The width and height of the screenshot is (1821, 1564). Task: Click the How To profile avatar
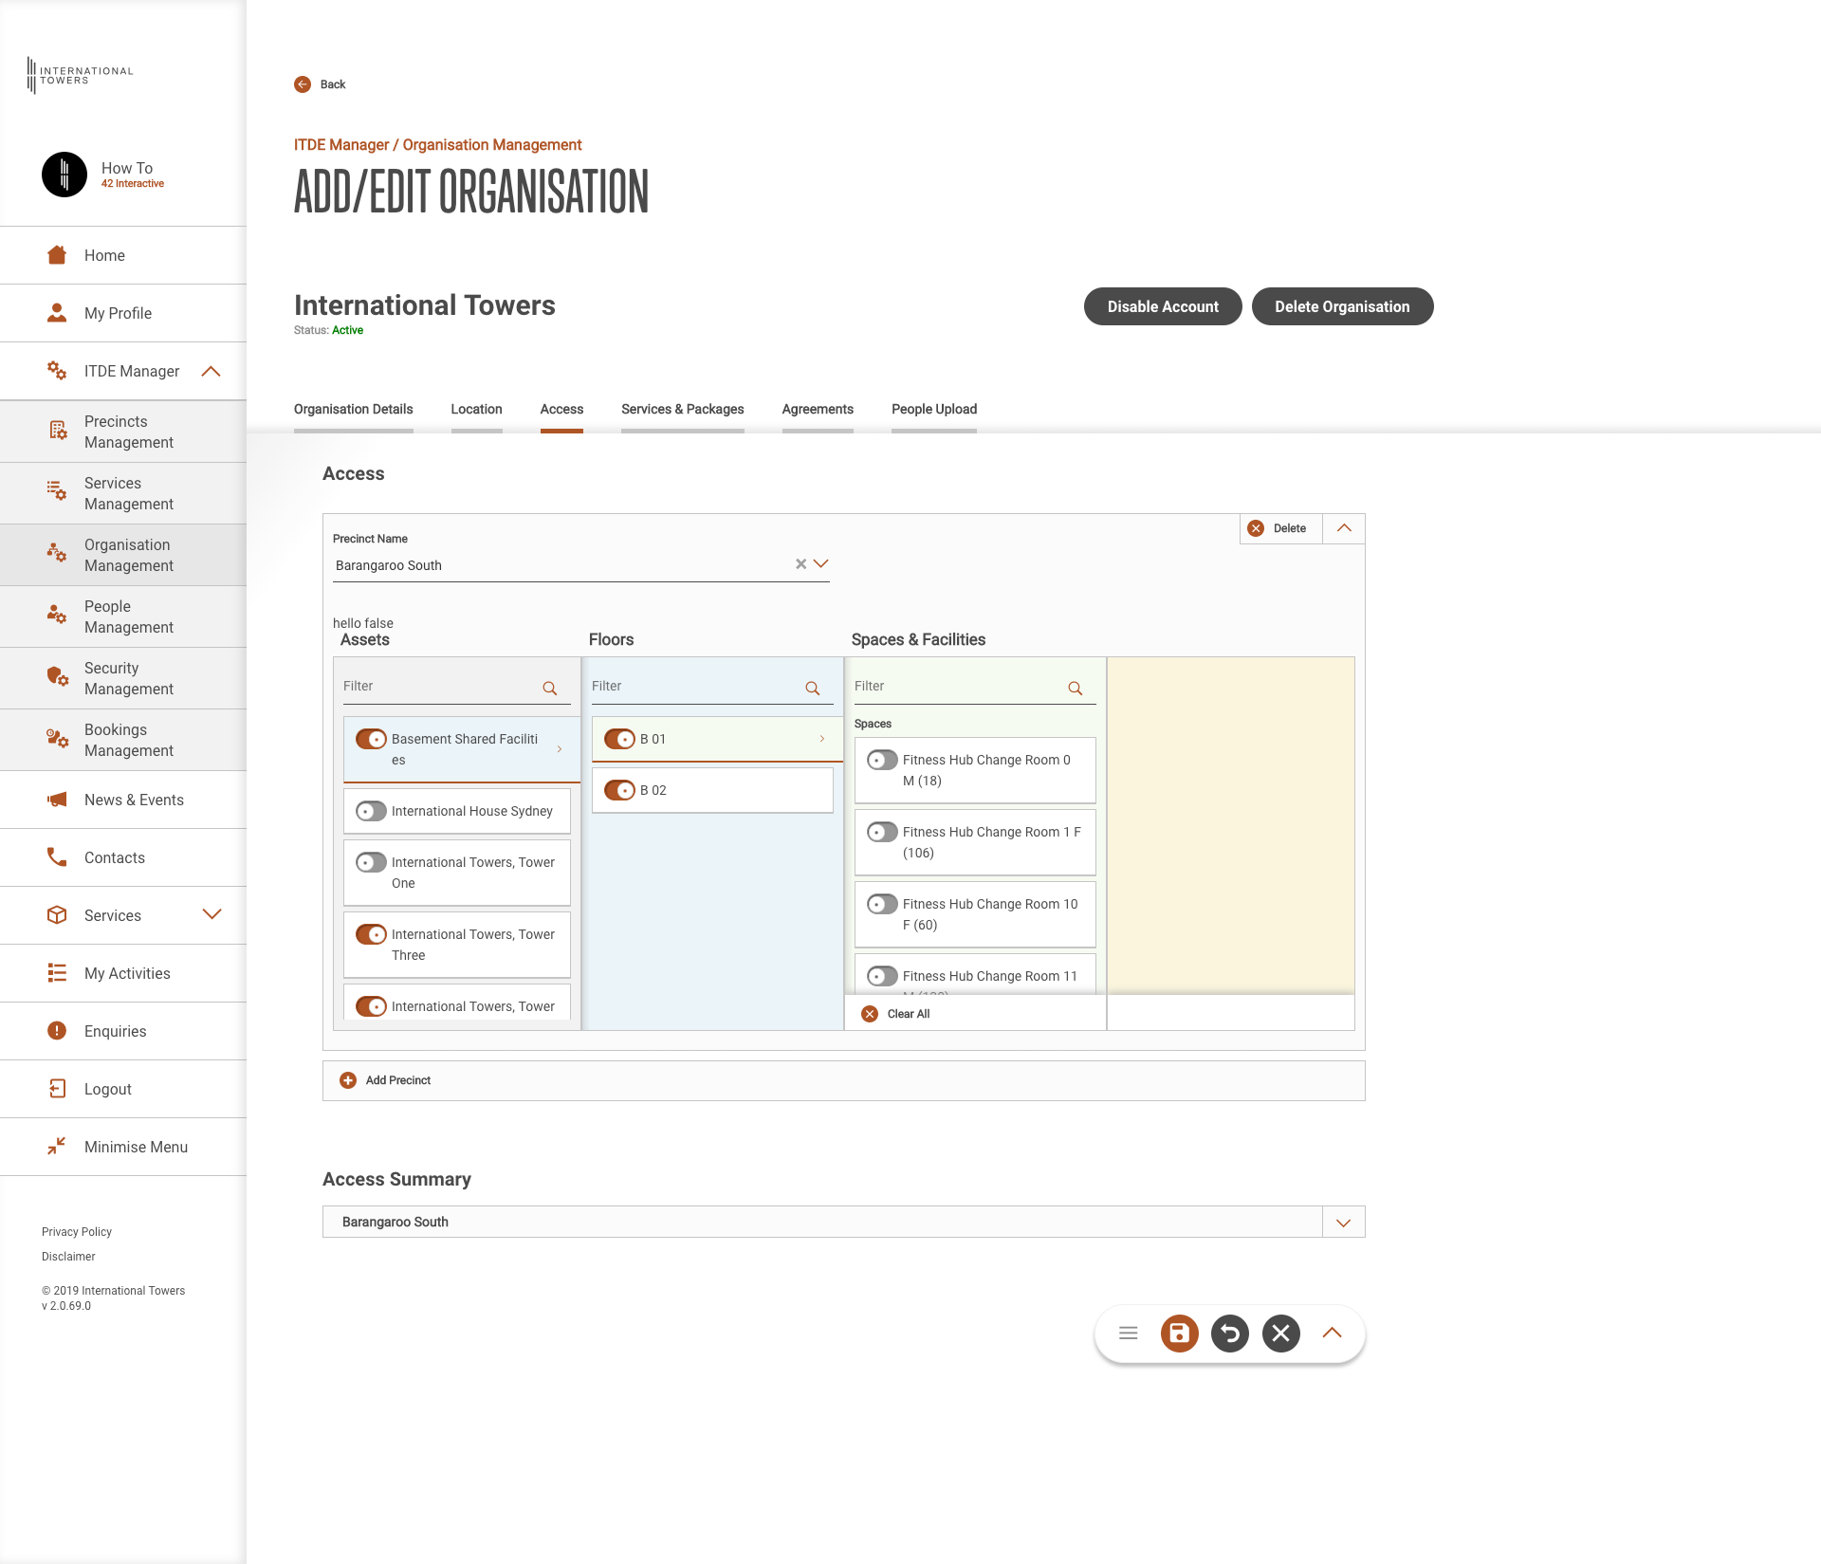tap(64, 175)
